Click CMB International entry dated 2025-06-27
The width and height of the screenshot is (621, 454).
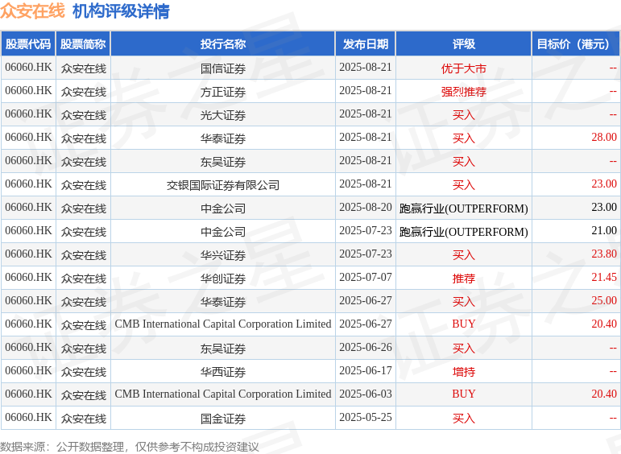point(223,324)
